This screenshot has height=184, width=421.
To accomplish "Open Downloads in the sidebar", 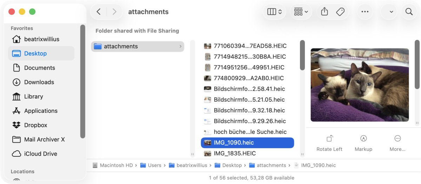I will pyautogui.click(x=41, y=82).
